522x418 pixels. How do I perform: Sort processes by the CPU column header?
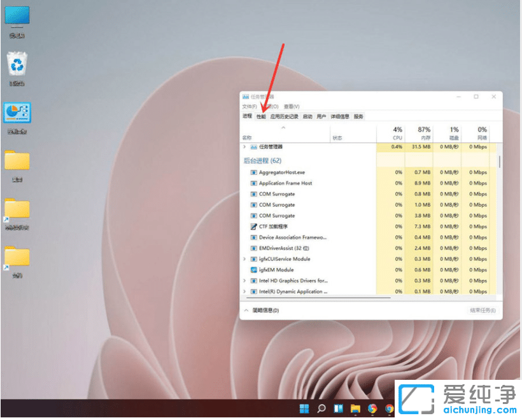coord(397,133)
